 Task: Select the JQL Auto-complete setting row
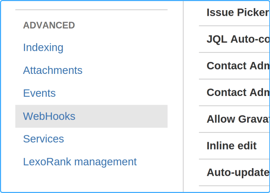(x=238, y=39)
